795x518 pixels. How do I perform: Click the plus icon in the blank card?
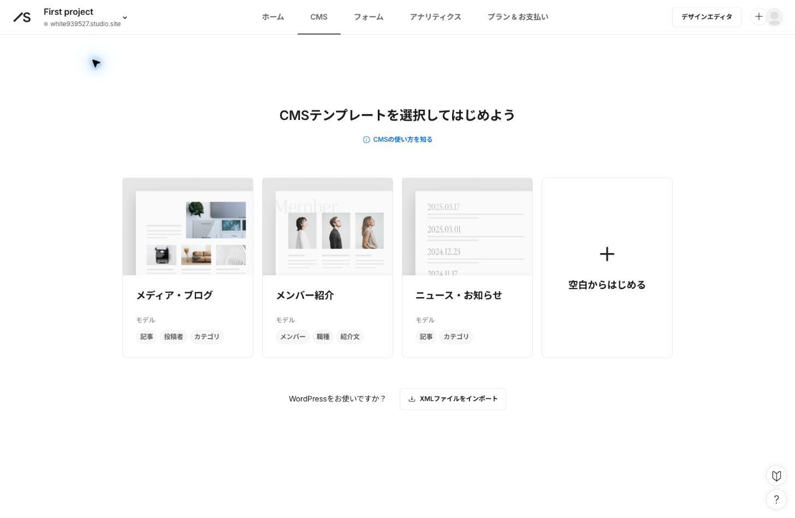pos(607,254)
